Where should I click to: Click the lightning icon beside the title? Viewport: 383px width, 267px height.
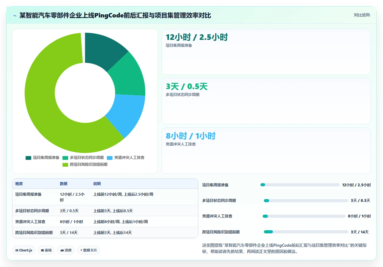coord(15,16)
